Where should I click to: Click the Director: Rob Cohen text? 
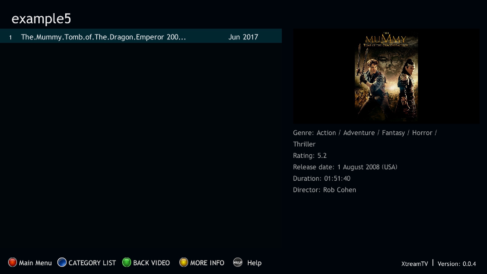324,190
